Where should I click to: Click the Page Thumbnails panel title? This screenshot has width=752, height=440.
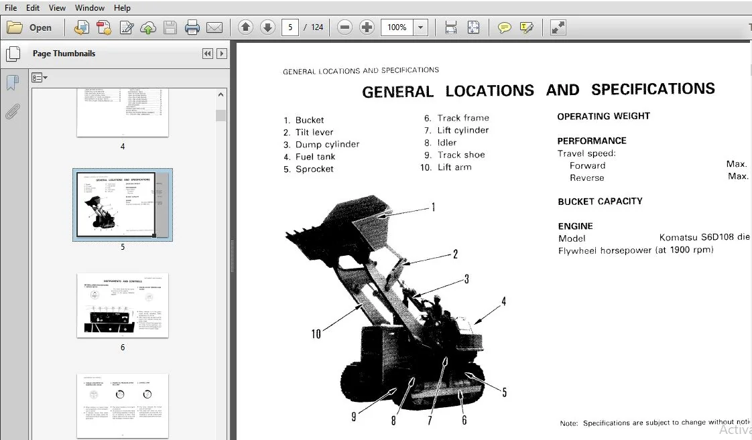[x=64, y=54]
